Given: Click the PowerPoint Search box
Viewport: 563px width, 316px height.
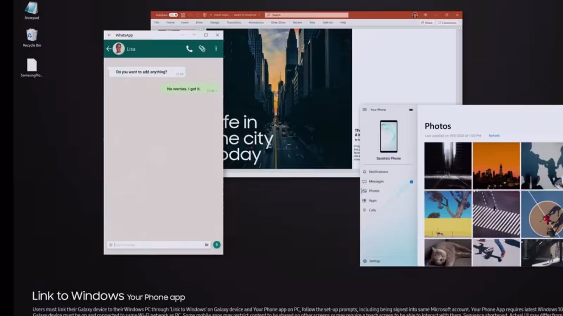Looking at the screenshot, I should 306,15.
